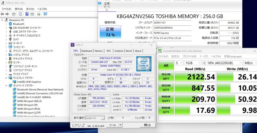
Task: Open the drive dropdown C: 18% (40/220GiB)
Action: (222, 63)
